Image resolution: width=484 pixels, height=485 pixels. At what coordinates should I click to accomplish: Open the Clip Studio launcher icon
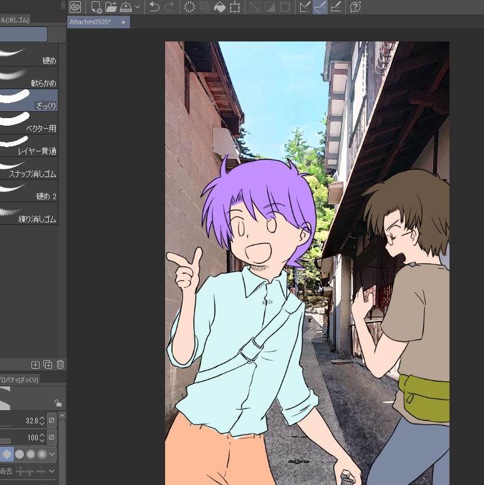pyautogui.click(x=75, y=7)
